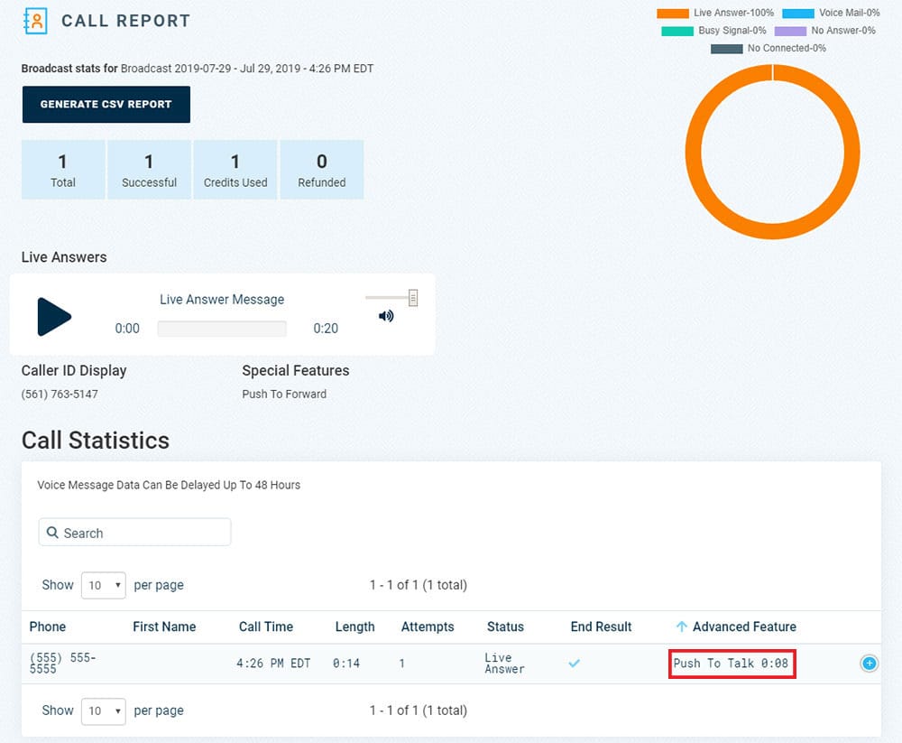This screenshot has width=902, height=743.
Task: Click bottom '1 - 1 of 1 (1 total)' pager
Action: pos(419,710)
